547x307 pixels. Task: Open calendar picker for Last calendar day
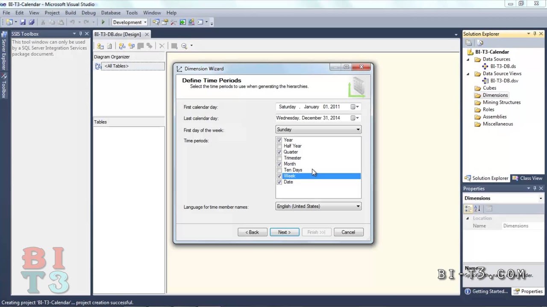point(355,118)
